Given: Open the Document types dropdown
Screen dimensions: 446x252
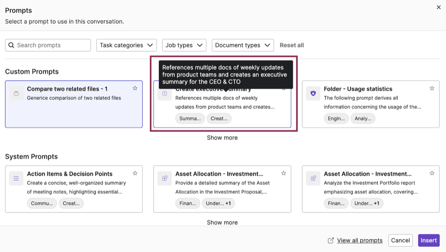Looking at the screenshot, I should pos(243,45).
